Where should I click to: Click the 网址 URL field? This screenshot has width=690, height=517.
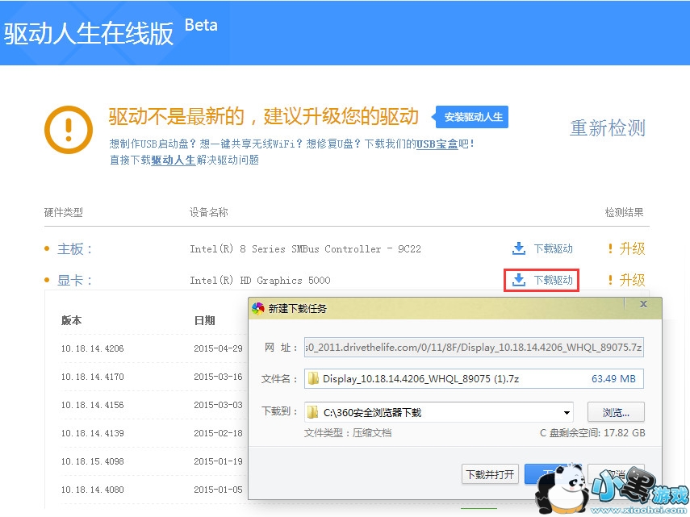[x=473, y=347]
